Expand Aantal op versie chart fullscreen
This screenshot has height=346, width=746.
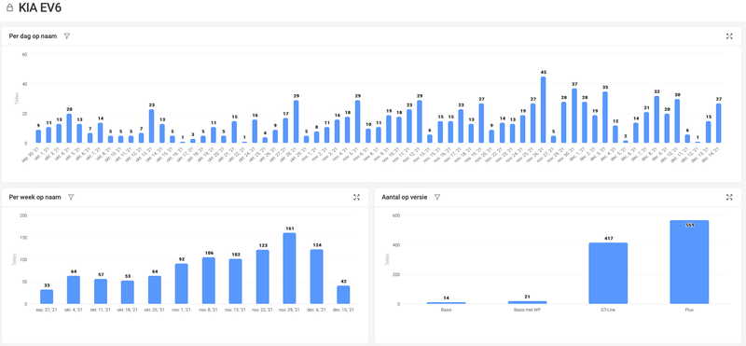click(729, 197)
